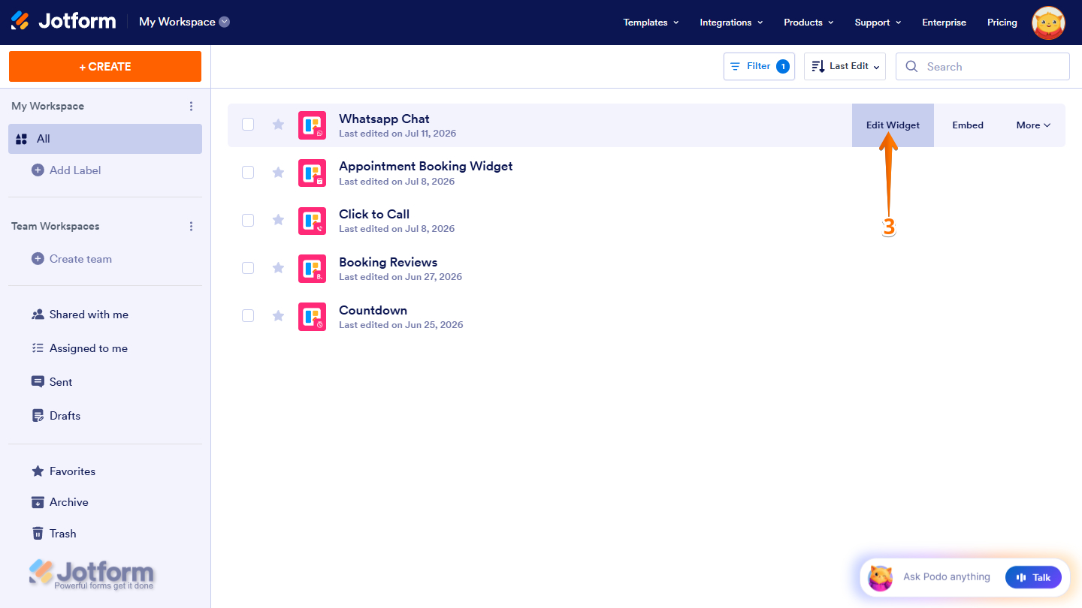Click the Appointment Booking Widget icon

tap(312, 173)
